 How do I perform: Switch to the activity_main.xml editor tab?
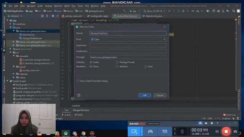[73, 16]
